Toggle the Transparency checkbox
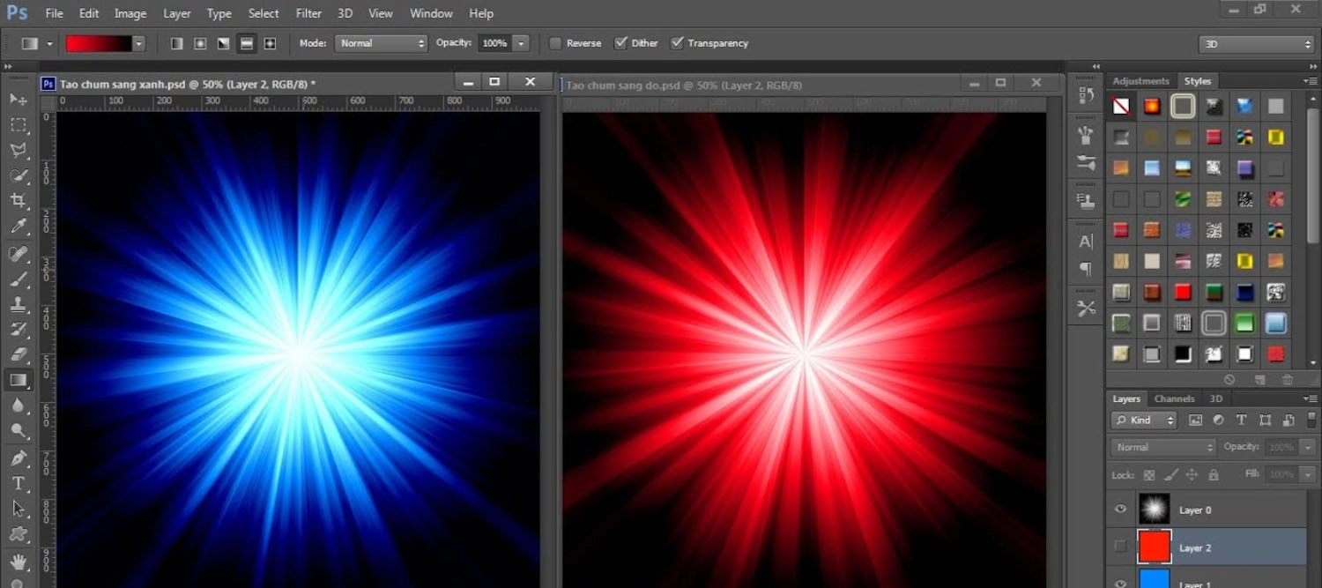1322x588 pixels. [677, 43]
